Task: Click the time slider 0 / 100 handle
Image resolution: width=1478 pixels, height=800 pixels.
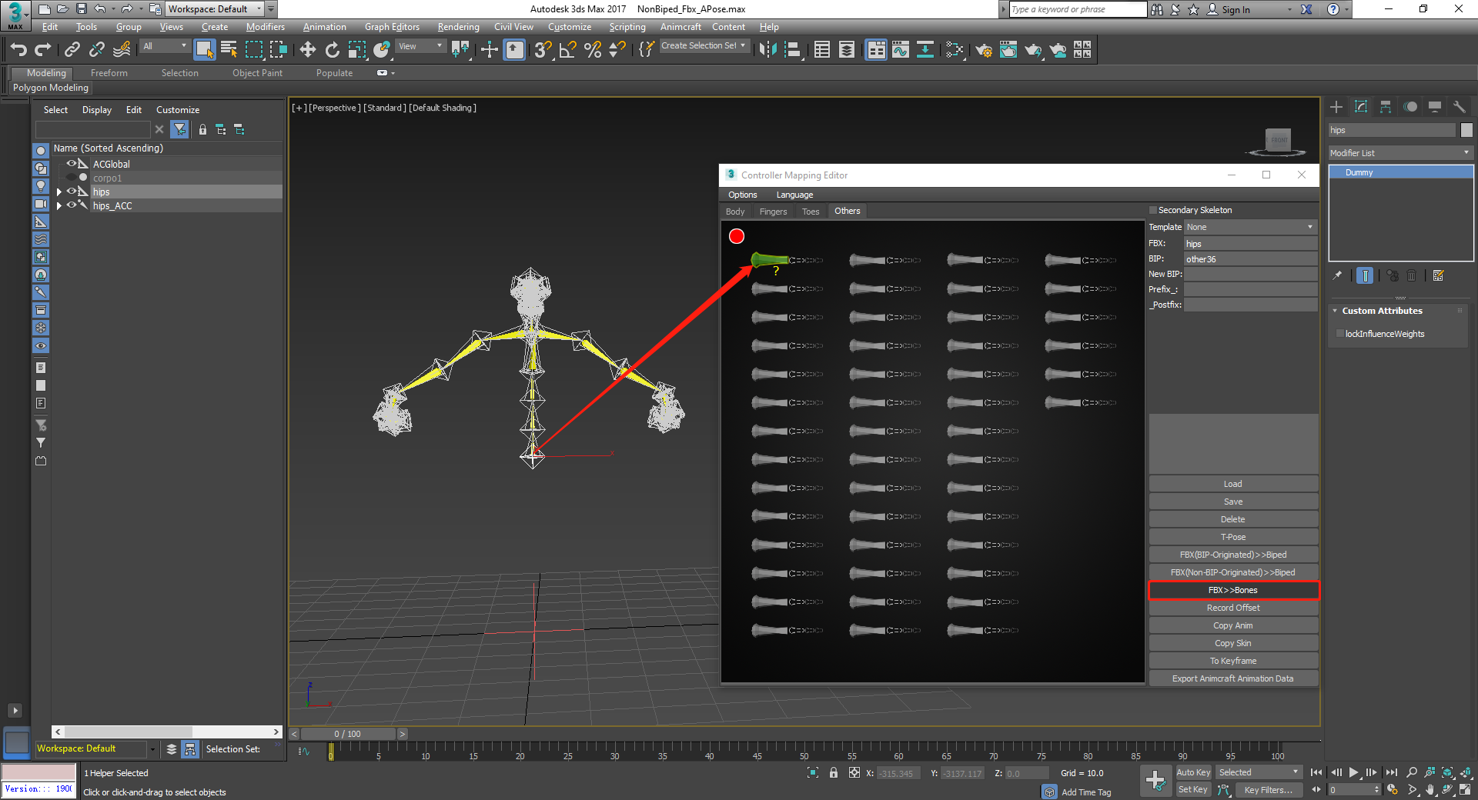Action: point(348,734)
